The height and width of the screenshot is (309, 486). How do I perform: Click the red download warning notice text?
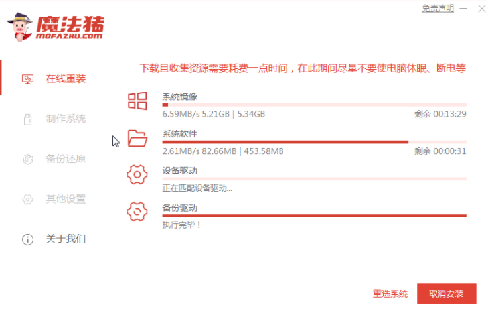303,68
